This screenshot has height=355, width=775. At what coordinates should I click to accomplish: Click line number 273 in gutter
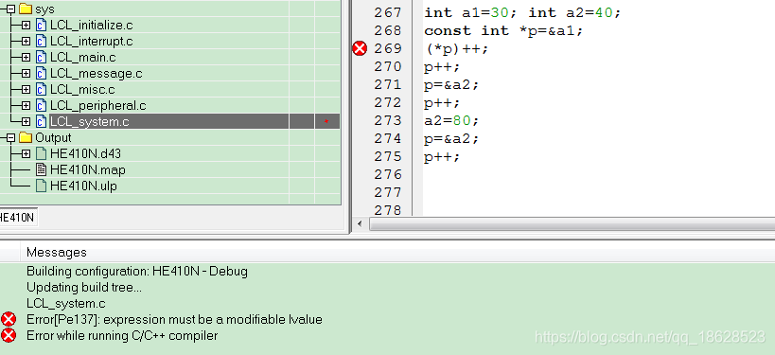click(388, 120)
